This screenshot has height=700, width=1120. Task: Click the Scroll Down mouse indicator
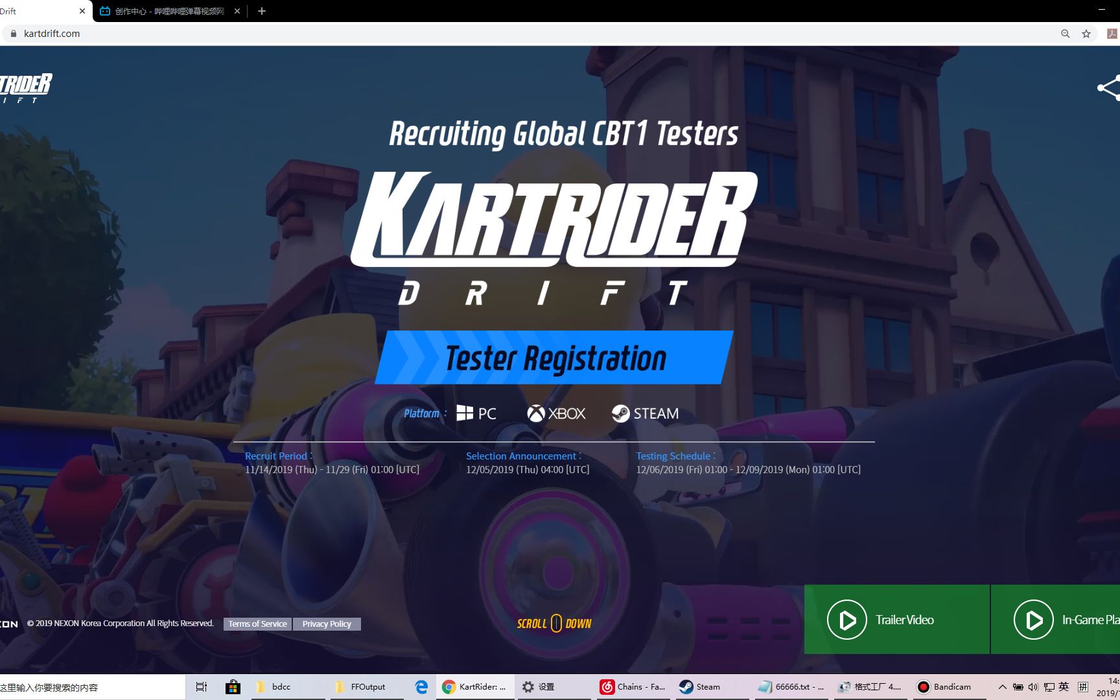pyautogui.click(x=555, y=624)
